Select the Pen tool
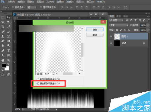This screenshot has height=112, width=151. [x=3, y=50]
